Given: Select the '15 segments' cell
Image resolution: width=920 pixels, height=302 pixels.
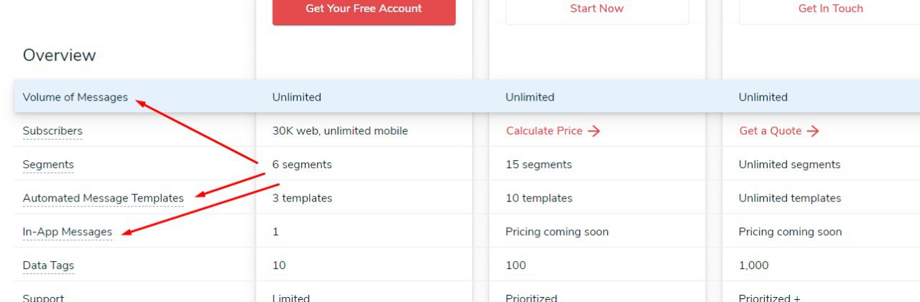Looking at the screenshot, I should coord(539,165).
